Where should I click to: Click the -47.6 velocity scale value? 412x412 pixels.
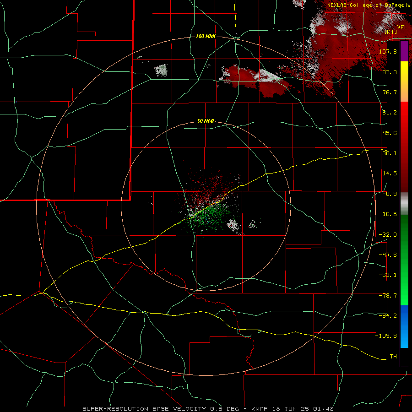click(x=388, y=255)
